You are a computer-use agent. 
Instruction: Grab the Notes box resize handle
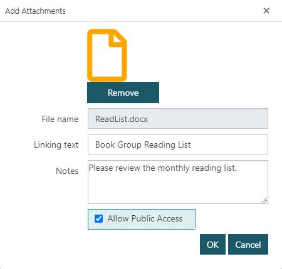click(x=264, y=200)
